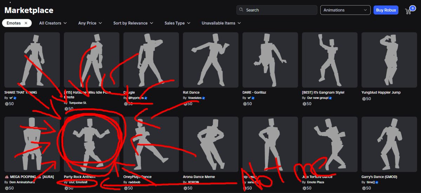Open the OneyPlays Dance emote thumbnail
This screenshot has width=421, height=193.
click(x=151, y=144)
